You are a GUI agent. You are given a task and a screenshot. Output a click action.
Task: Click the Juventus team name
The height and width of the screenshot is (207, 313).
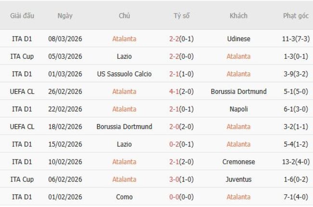coord(238,180)
